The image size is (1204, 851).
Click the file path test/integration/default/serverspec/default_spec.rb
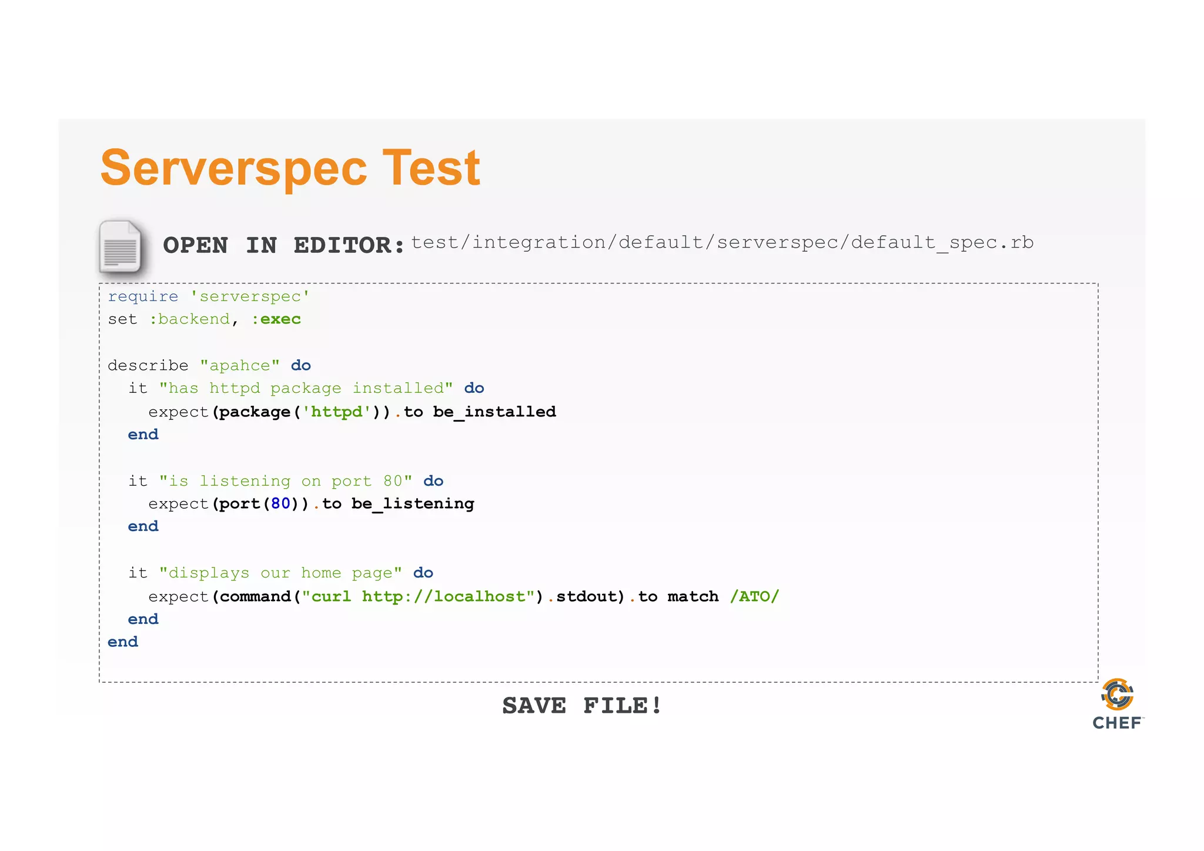(x=722, y=242)
